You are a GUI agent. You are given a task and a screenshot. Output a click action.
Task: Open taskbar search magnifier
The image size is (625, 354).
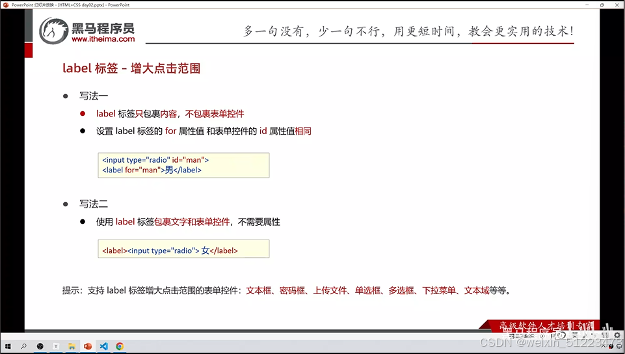23,346
